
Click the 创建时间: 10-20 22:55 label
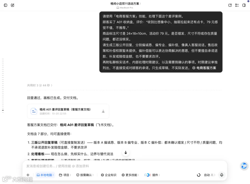click(53, 114)
